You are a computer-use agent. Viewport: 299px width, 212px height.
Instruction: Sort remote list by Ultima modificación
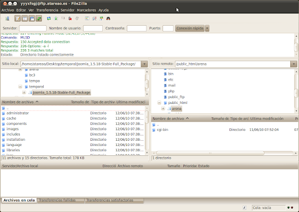[x=272, y=119]
